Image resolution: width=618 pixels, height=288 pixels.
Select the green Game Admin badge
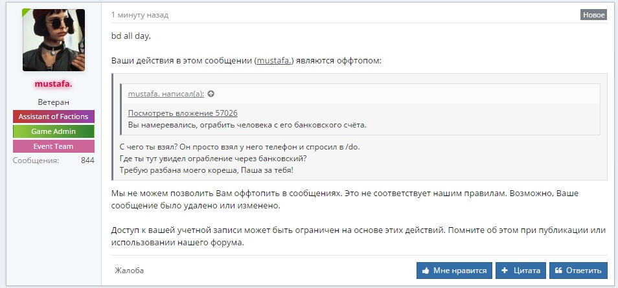pos(54,131)
